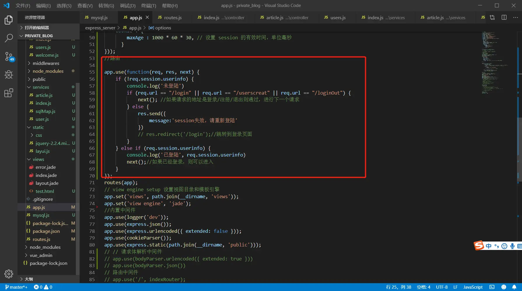The image size is (522, 291).
Task: Collapse the PRIVATE_BLOG section header
Action: click(x=38, y=36)
